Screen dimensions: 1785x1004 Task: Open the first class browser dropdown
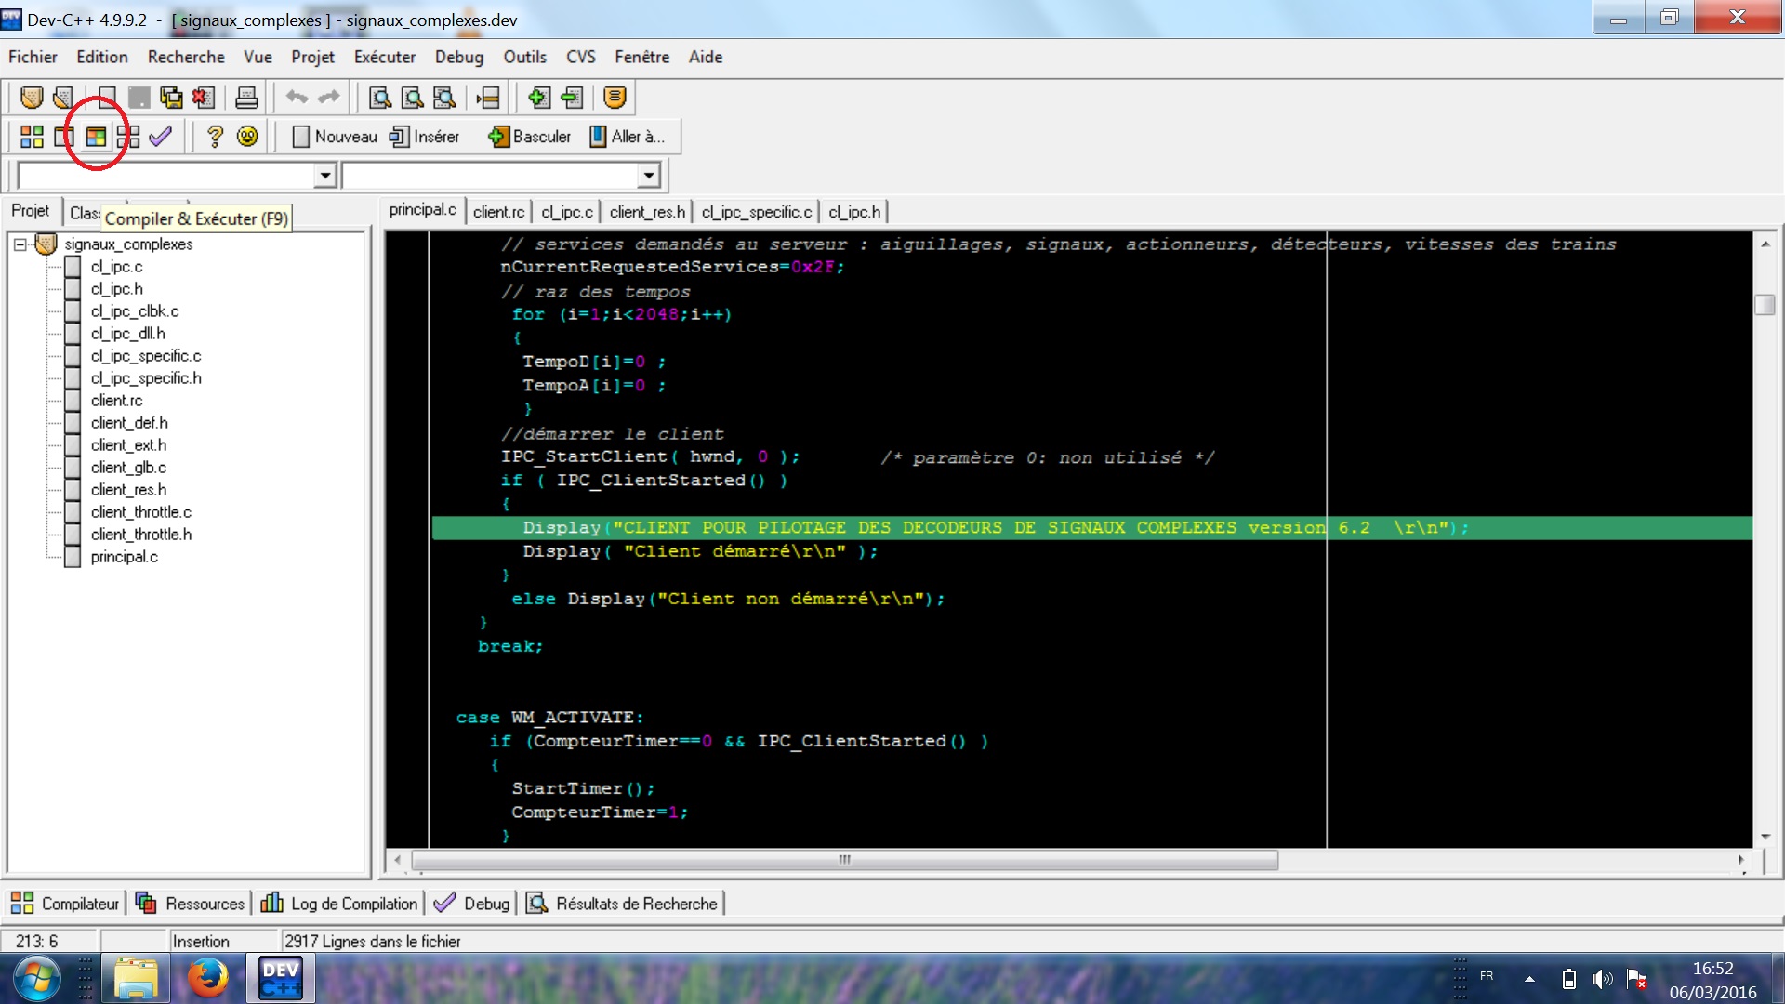(324, 176)
